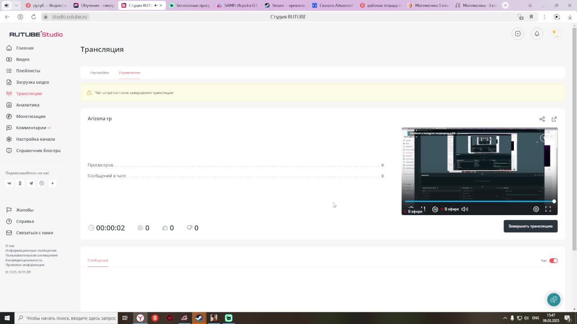Open VK social link icon
This screenshot has height=324, width=577.
click(9, 183)
